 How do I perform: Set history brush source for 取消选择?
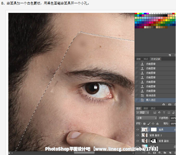[x=137, y=96]
